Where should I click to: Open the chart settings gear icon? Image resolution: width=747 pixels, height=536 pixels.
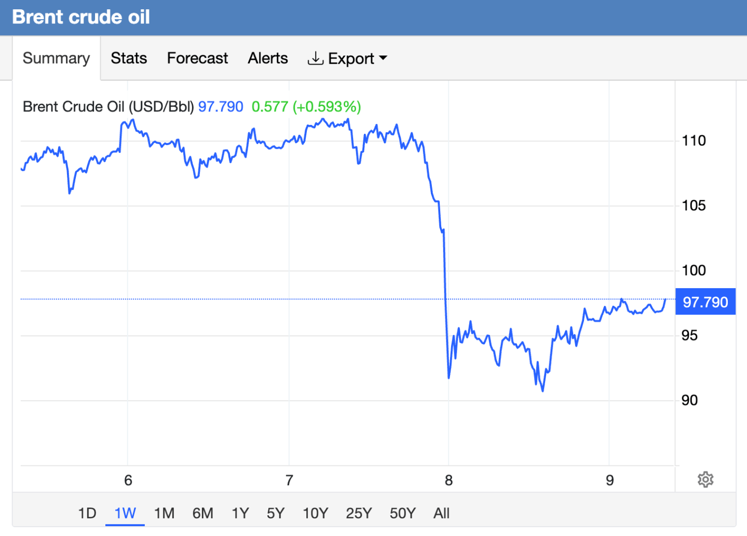point(705,479)
